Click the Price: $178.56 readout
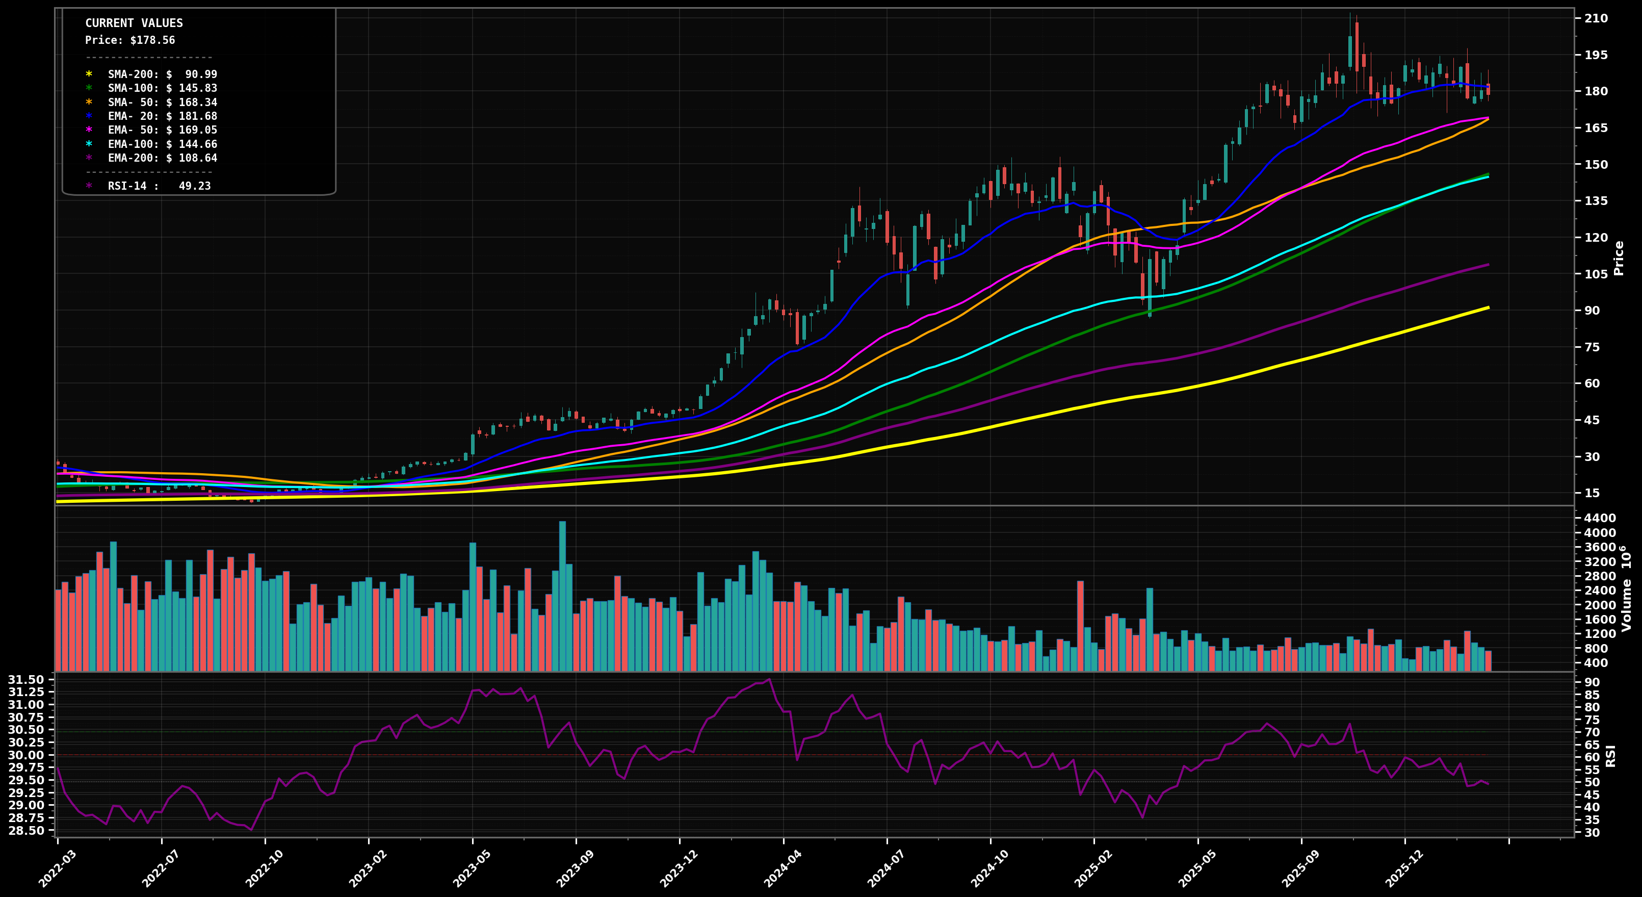This screenshot has height=897, width=1642. coord(130,41)
